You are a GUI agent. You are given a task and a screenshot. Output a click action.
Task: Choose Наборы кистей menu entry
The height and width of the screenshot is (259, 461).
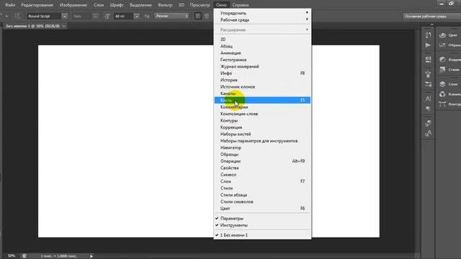[x=262, y=135]
